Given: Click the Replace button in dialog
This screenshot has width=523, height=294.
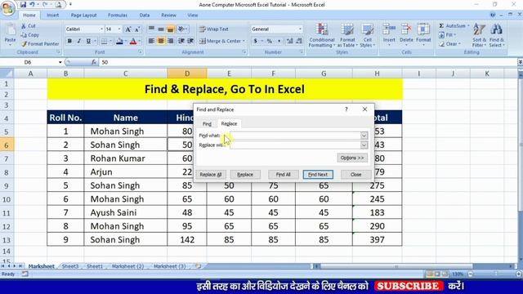Looking at the screenshot, I should point(245,174).
